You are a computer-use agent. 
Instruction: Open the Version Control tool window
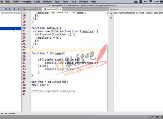coord(8,114)
